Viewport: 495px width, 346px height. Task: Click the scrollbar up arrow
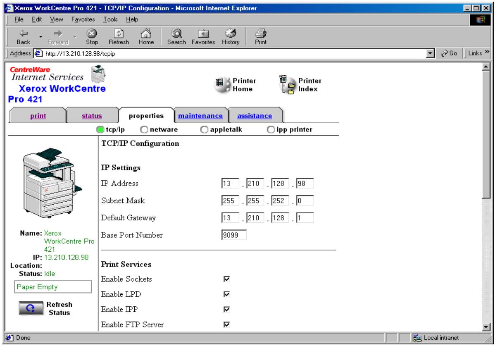tap(486, 66)
